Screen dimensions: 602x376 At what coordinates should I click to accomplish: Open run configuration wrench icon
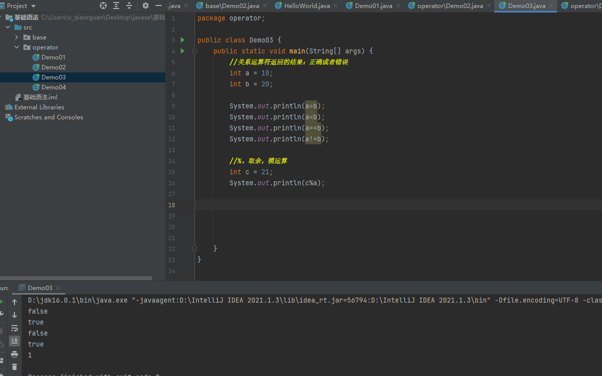coord(2,315)
